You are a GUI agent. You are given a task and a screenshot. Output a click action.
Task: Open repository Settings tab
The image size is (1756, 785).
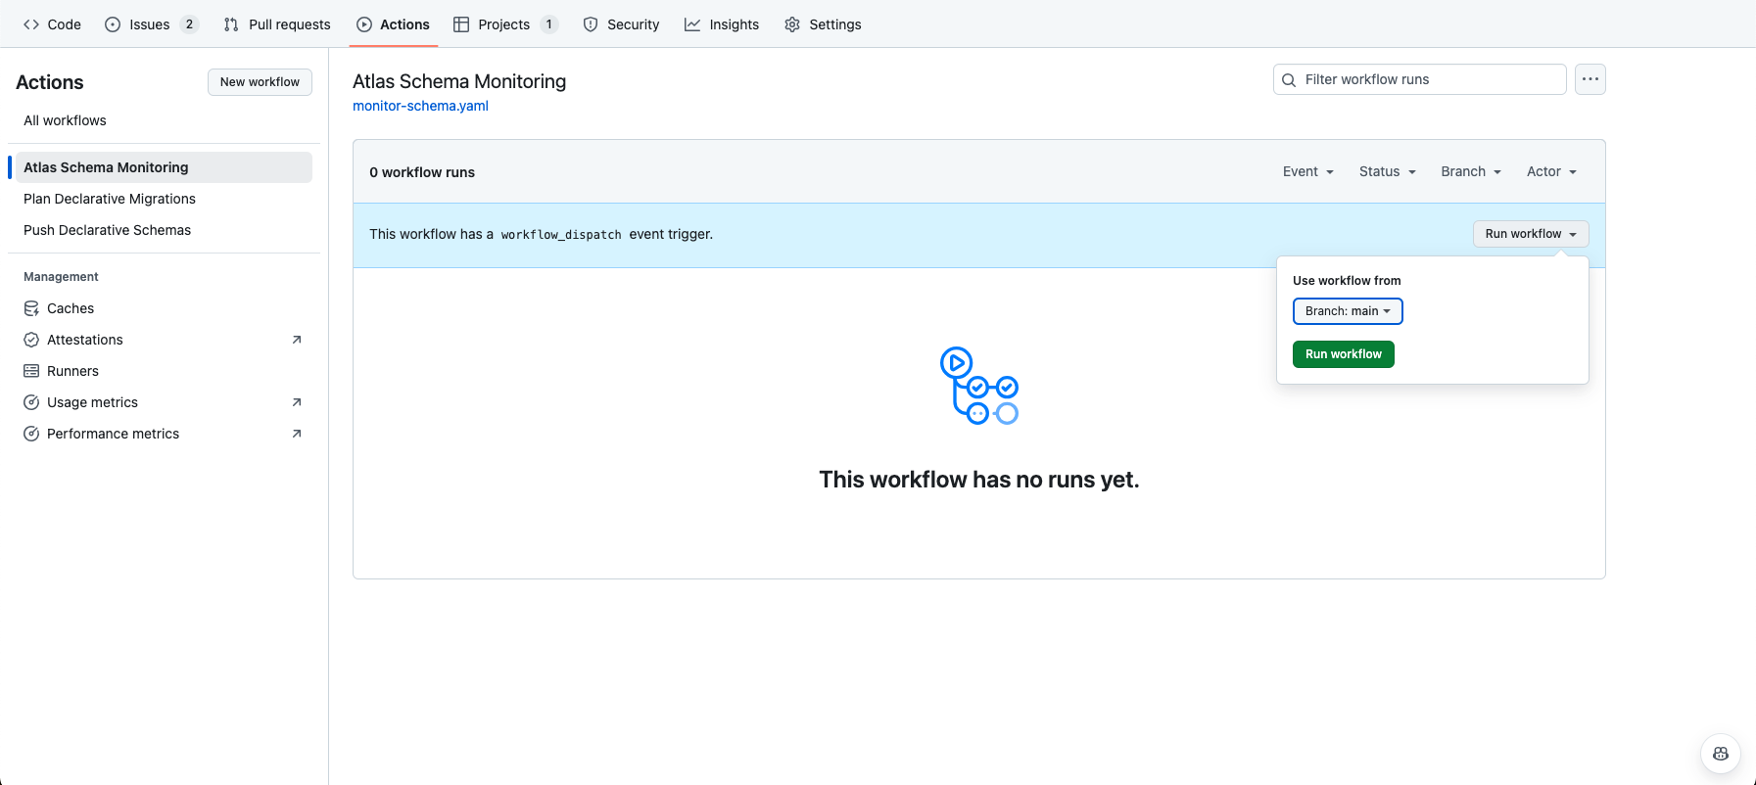pyautogui.click(x=823, y=24)
